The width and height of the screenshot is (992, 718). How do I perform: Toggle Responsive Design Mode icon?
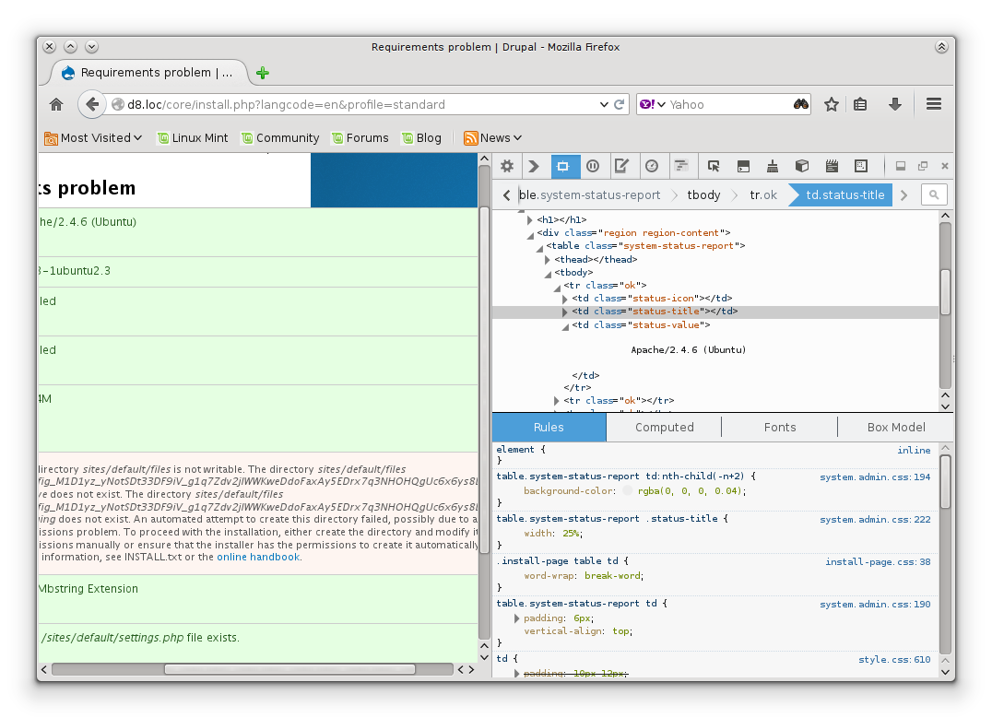click(861, 167)
